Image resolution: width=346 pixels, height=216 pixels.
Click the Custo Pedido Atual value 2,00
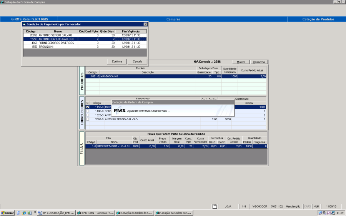click(252, 76)
